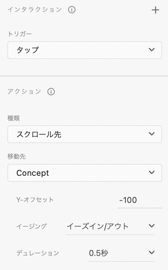Click the chevron arrow in タップ field

(152, 50)
